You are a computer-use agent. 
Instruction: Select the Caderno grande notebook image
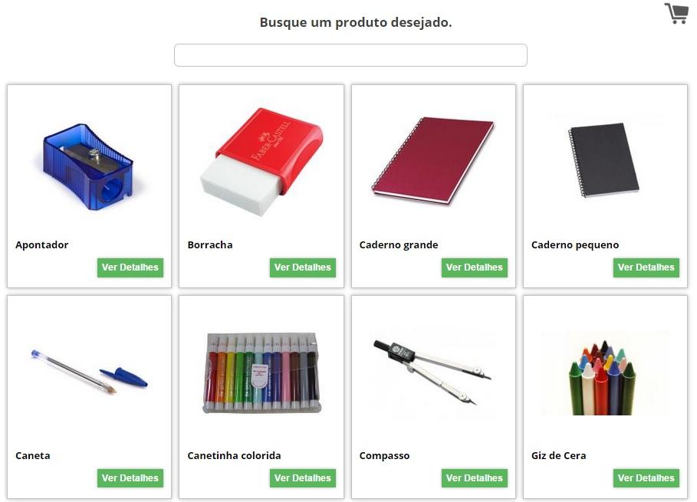433,160
